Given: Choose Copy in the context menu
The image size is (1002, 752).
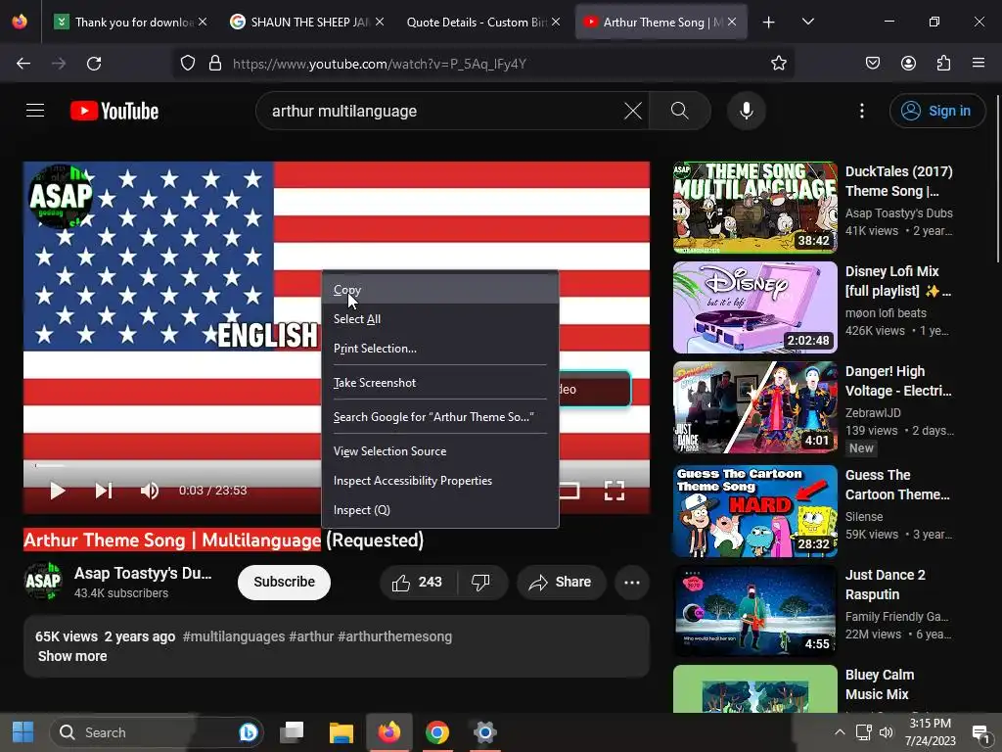Looking at the screenshot, I should click(440, 289).
